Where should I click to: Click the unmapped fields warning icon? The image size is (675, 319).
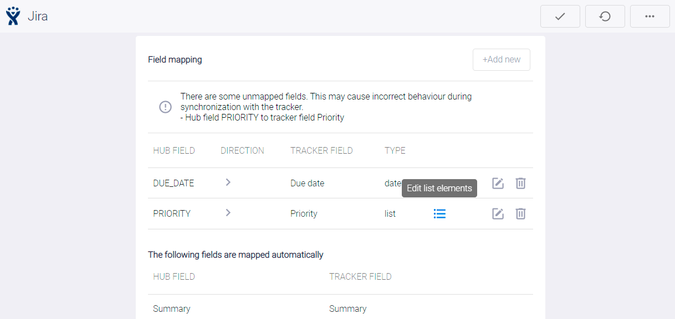[x=165, y=107]
